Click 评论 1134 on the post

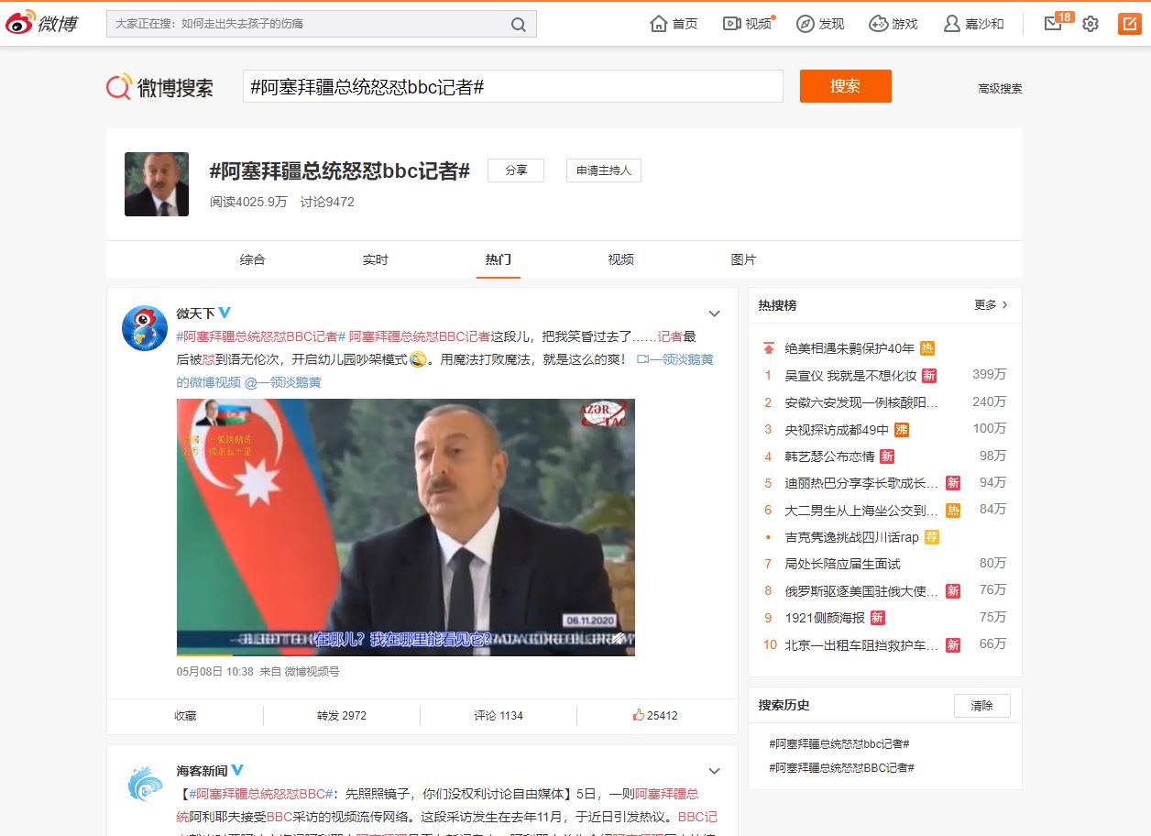[499, 715]
